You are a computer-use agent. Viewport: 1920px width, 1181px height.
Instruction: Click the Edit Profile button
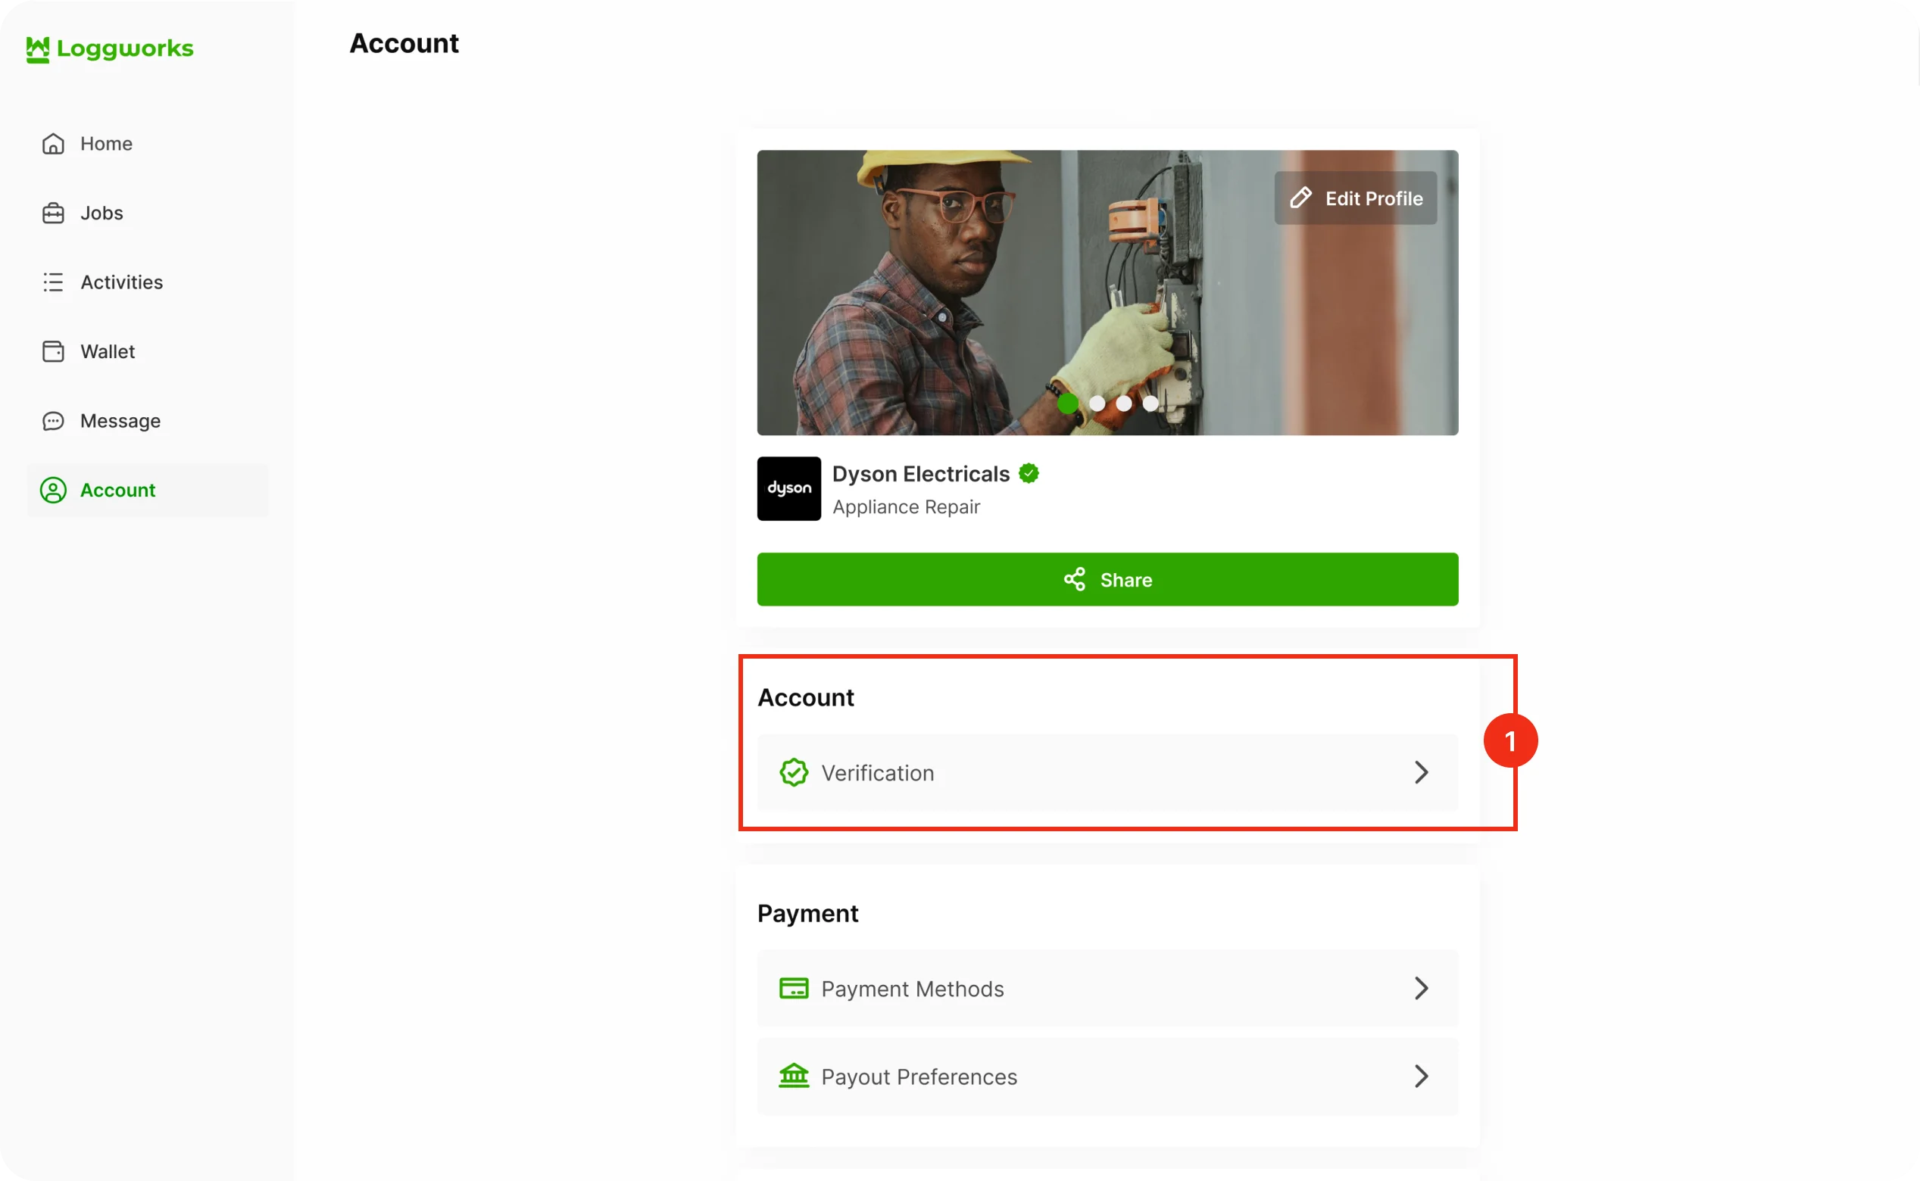click(x=1355, y=198)
